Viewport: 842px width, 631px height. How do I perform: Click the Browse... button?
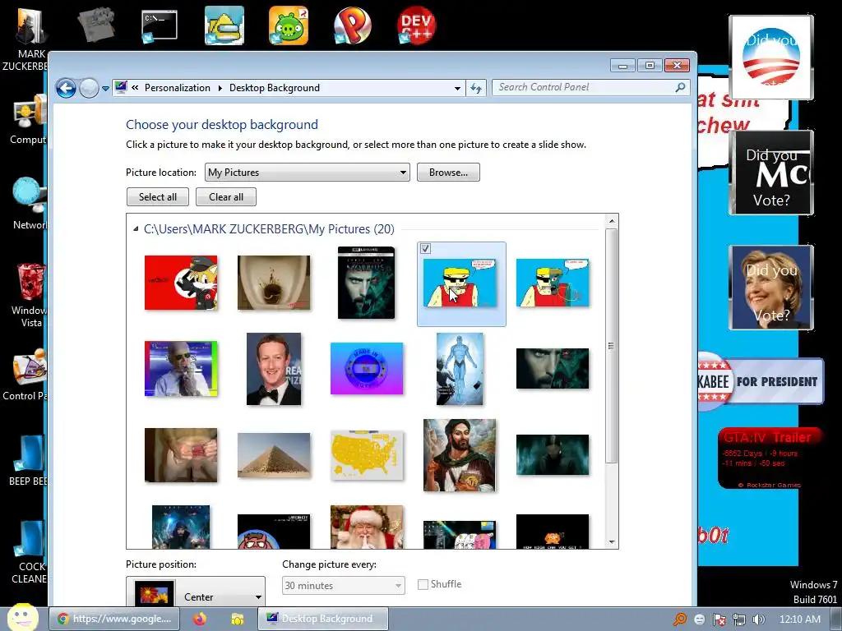(448, 173)
